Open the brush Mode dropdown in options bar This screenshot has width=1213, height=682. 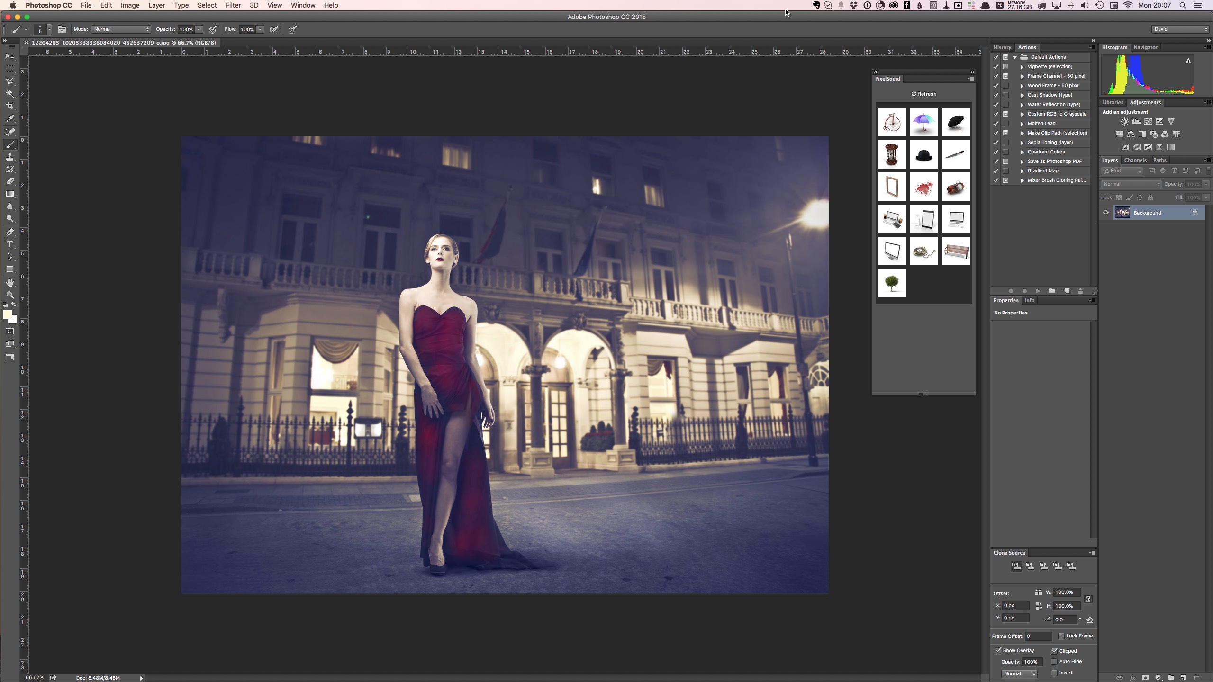(x=121, y=29)
